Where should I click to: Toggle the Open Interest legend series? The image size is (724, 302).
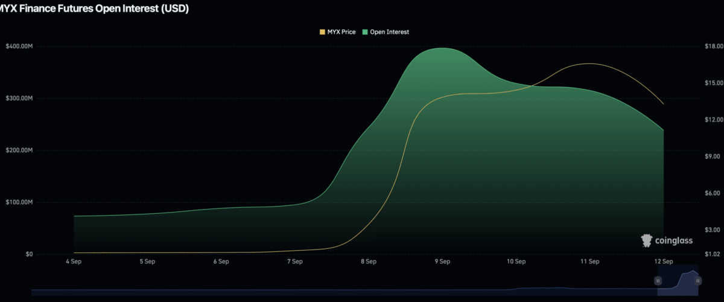click(389, 31)
